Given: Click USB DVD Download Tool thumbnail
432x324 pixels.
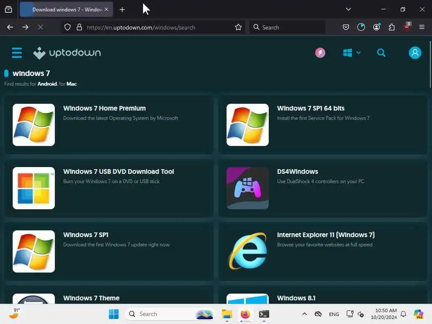Looking at the screenshot, I should [34, 188].
